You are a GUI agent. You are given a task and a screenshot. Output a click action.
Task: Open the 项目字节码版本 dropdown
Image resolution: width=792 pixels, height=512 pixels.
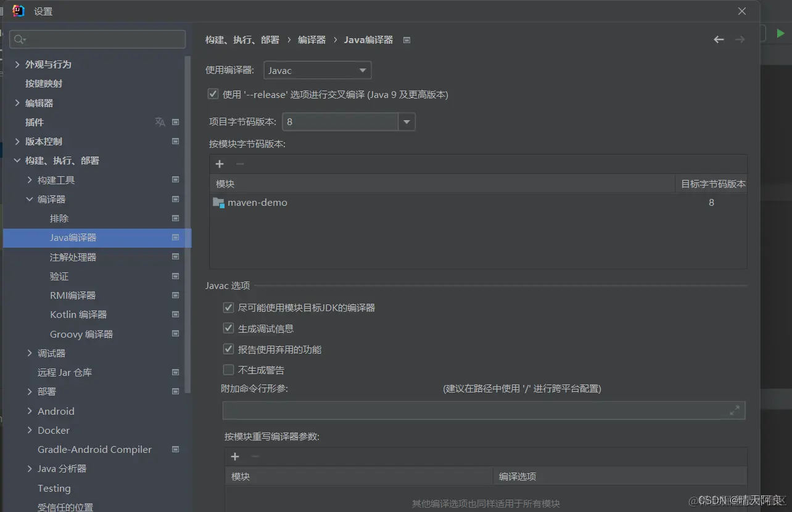[x=406, y=121]
